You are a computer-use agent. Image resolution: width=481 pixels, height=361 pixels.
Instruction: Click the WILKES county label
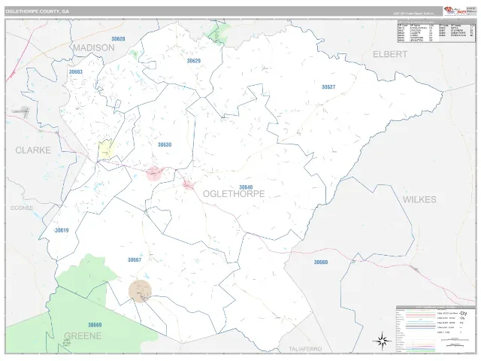click(419, 199)
